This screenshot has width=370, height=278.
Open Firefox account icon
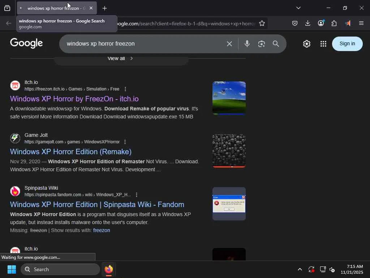tap(321, 23)
